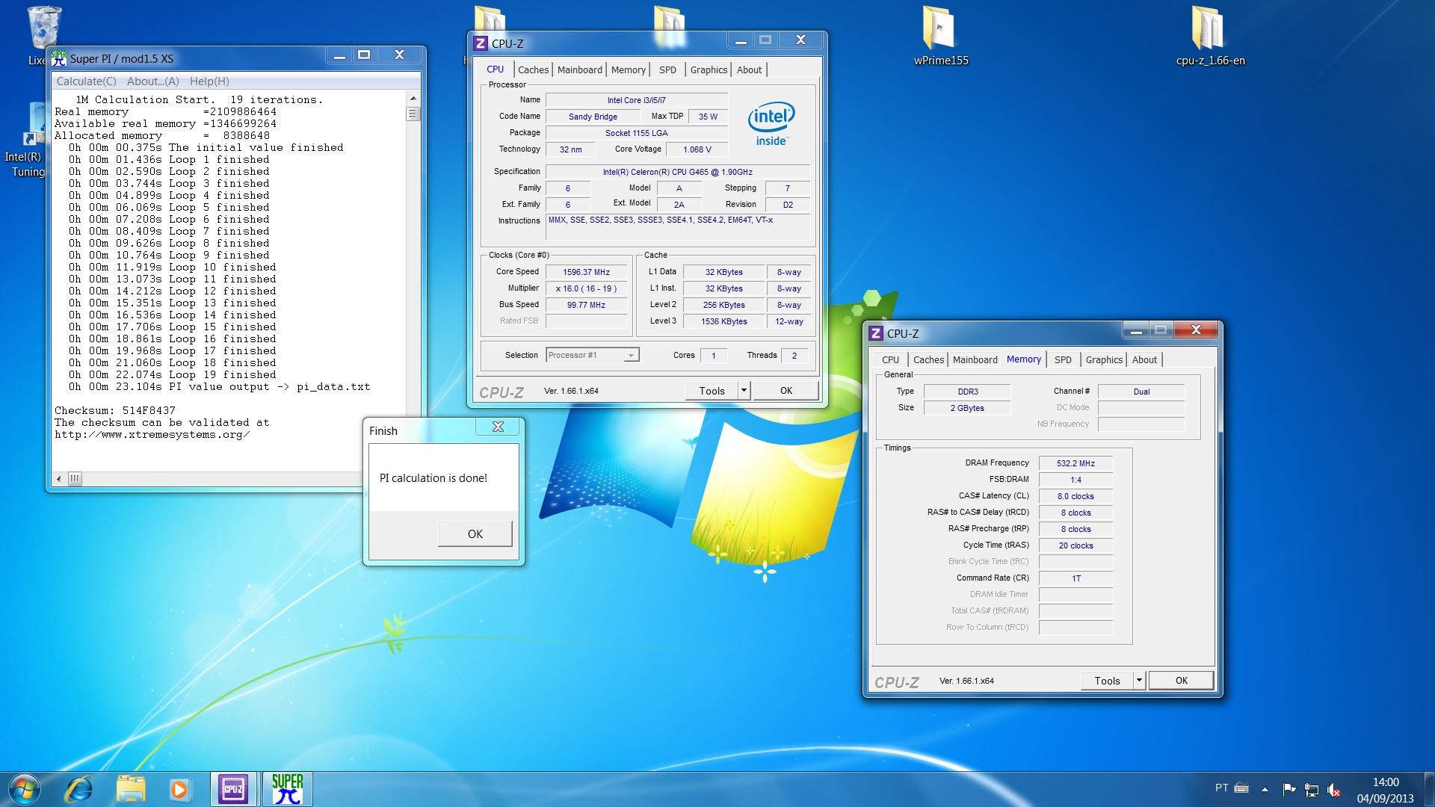Viewport: 1435px width, 807px height.
Task: Click the Super PI title bar icon
Action: [58, 58]
